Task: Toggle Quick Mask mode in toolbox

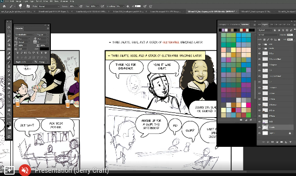Action: 9,132
